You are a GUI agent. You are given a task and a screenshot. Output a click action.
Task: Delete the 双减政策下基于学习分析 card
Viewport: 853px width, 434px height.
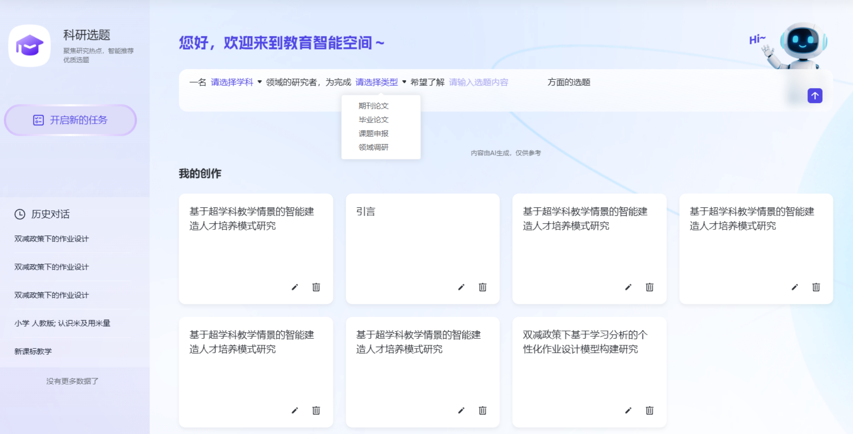click(x=649, y=410)
